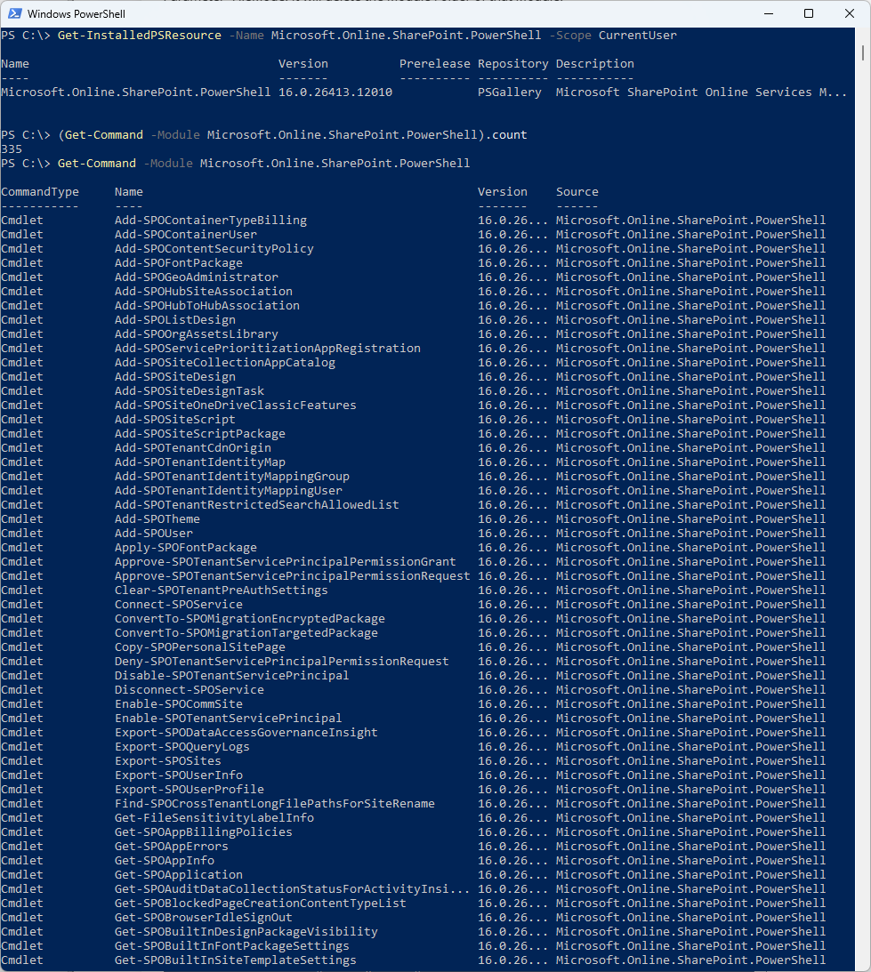
Task: Select Get-FileSensitivityLabelInfo cmdlet name
Action: click(x=214, y=818)
